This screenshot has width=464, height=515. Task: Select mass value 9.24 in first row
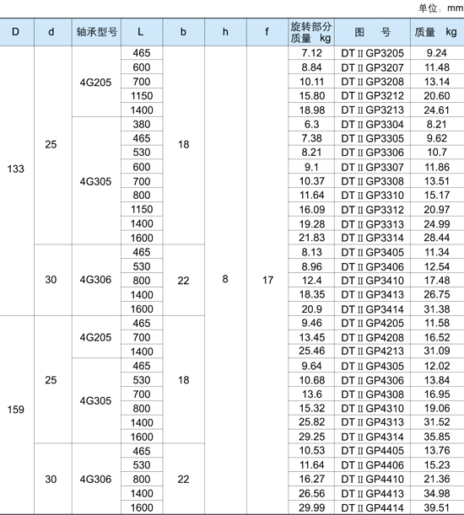(437, 53)
